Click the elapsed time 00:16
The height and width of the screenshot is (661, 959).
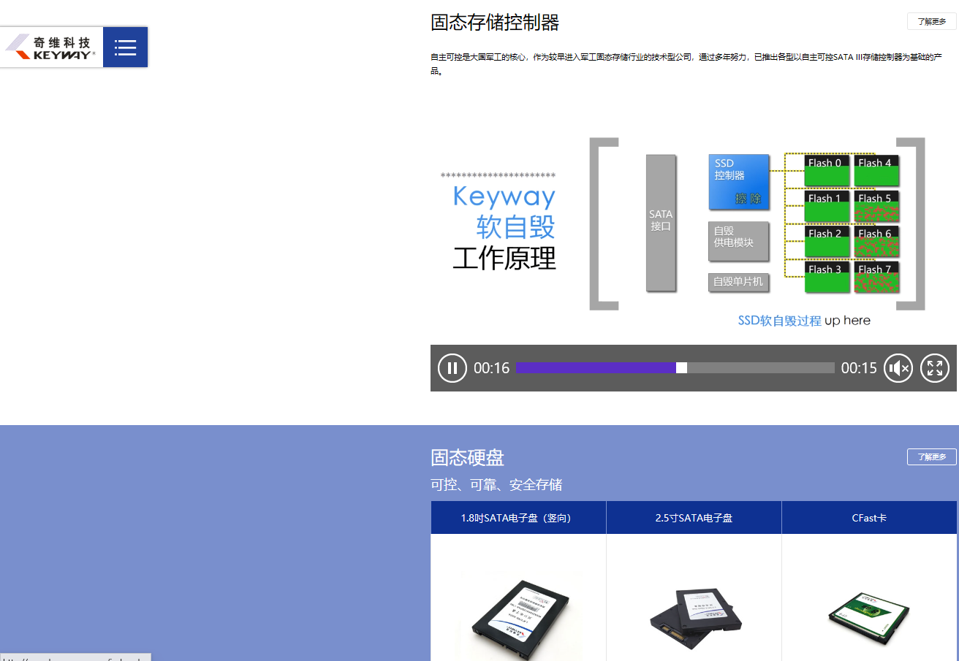click(x=491, y=368)
